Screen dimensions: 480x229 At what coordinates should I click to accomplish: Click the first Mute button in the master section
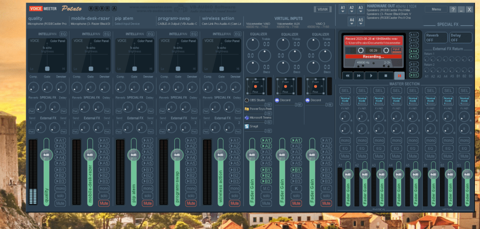[345, 156]
